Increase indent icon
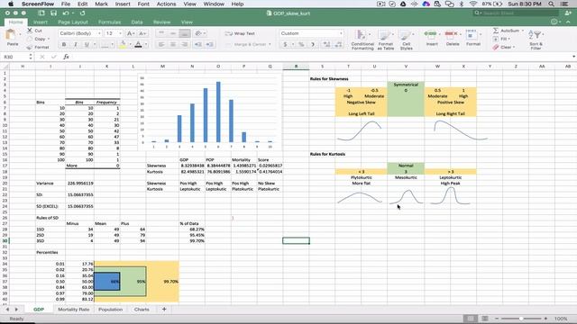577x324 pixels. coord(210,44)
